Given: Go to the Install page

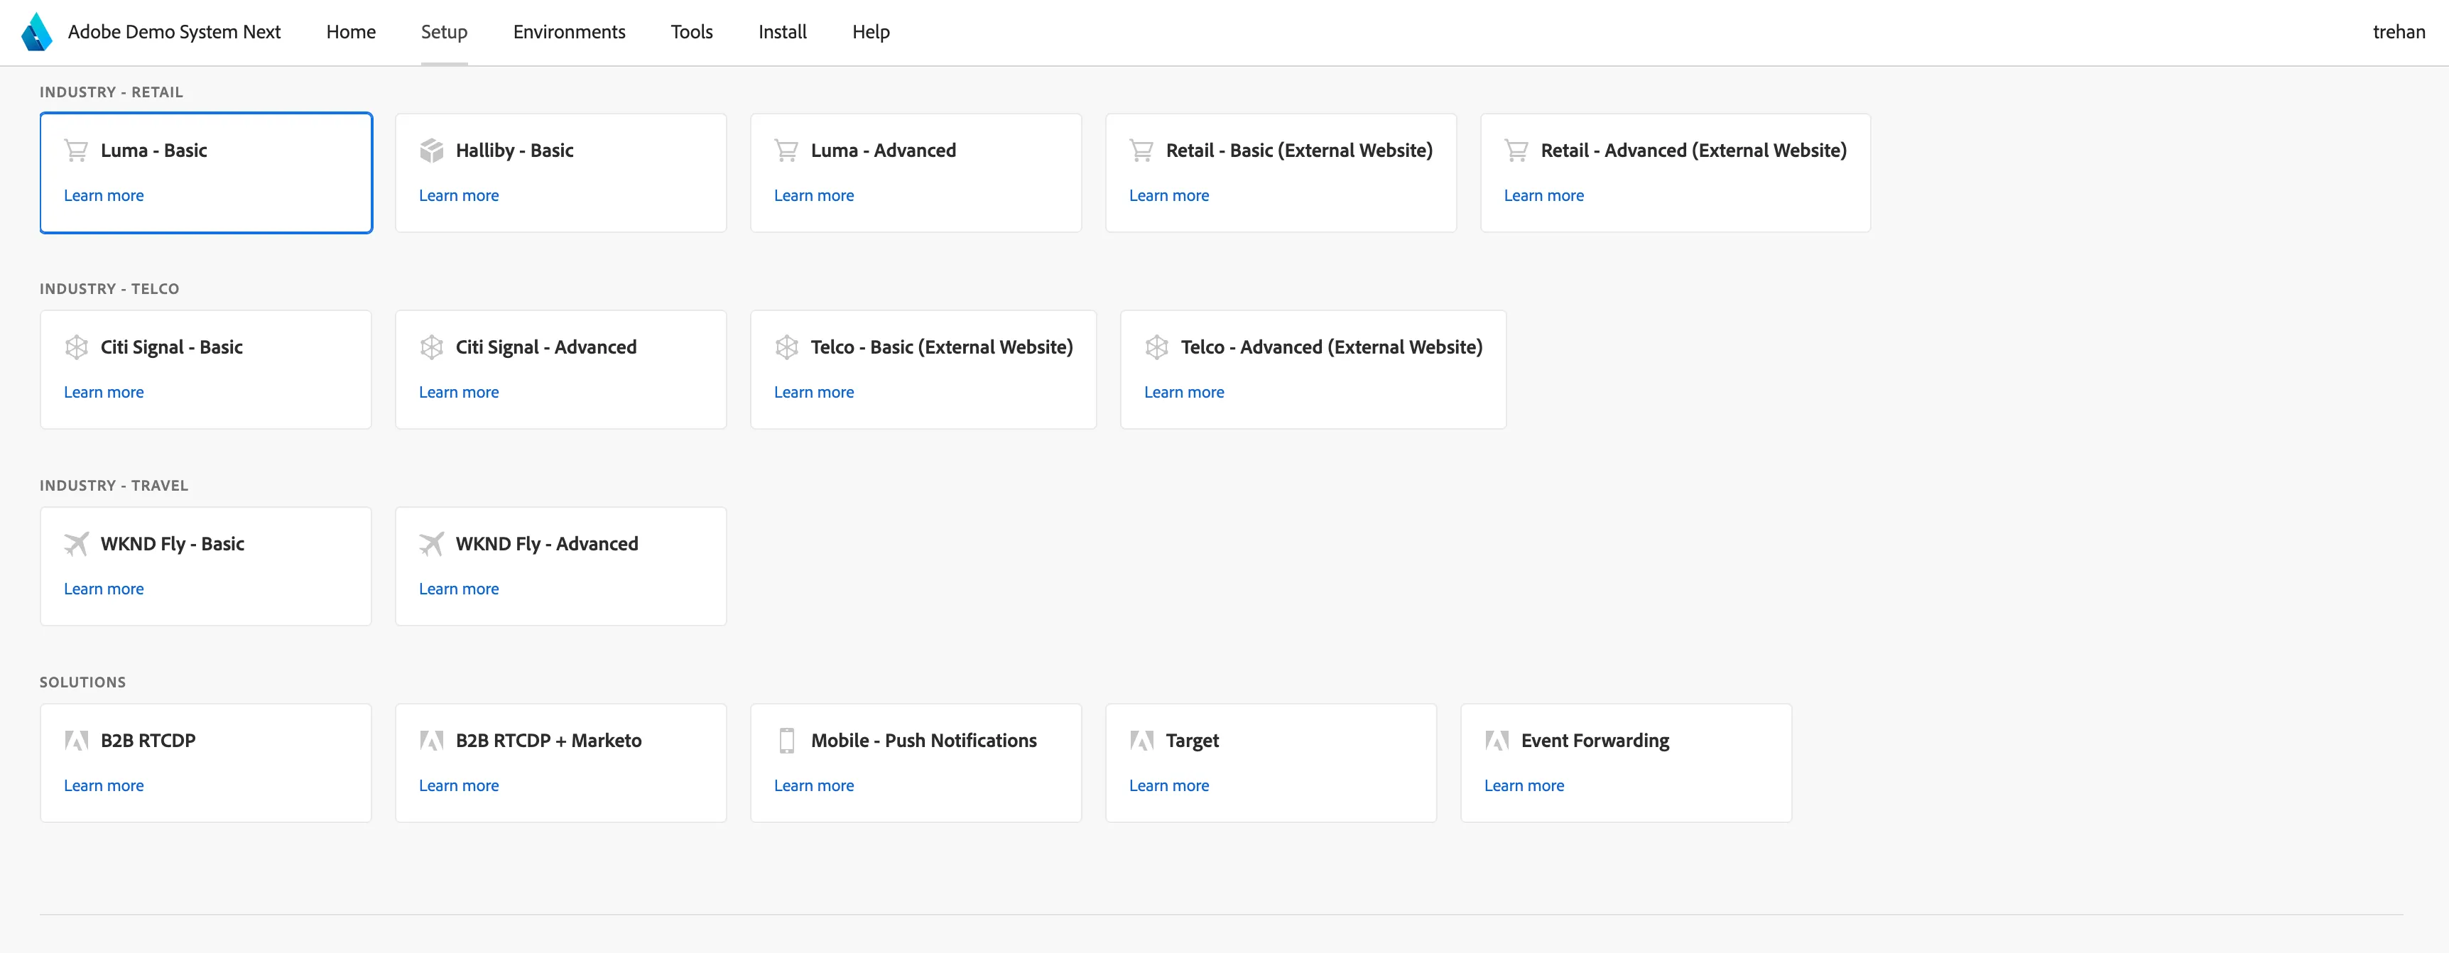Looking at the screenshot, I should pos(783,31).
